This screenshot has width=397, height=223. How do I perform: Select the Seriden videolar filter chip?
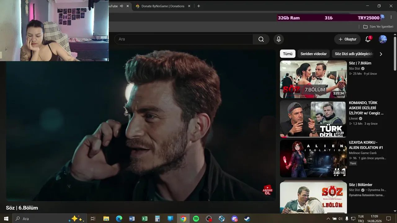(x=314, y=54)
